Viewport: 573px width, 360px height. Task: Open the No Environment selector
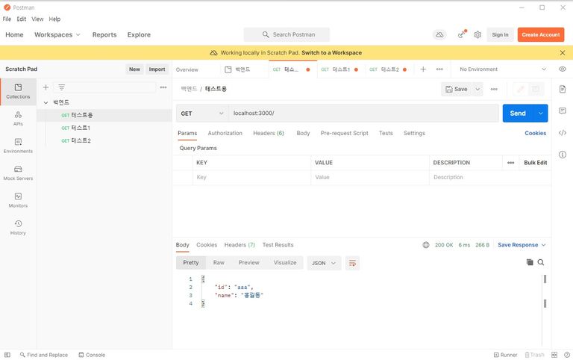click(x=502, y=69)
